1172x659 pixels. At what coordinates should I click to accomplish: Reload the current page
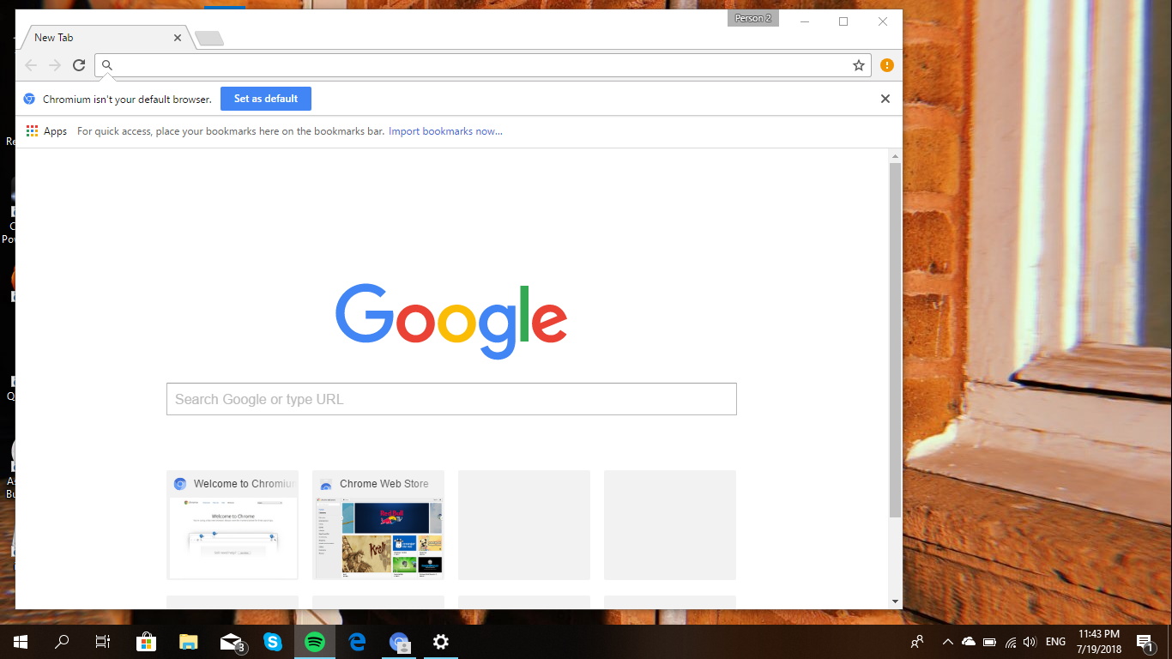pos(79,65)
